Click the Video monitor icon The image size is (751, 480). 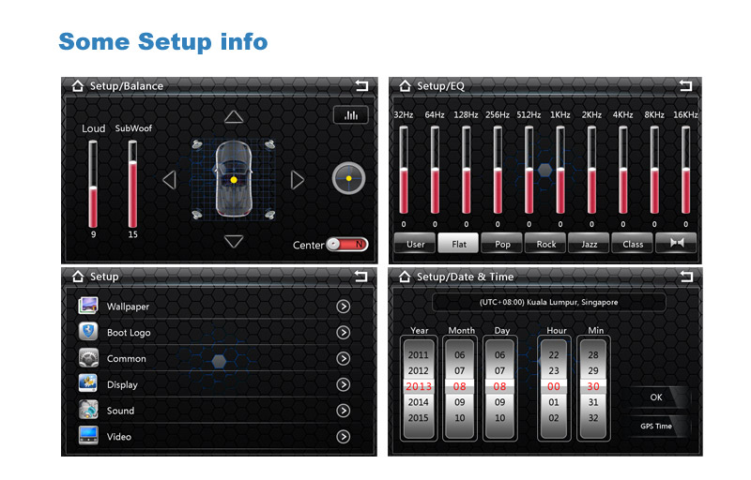pos(89,436)
